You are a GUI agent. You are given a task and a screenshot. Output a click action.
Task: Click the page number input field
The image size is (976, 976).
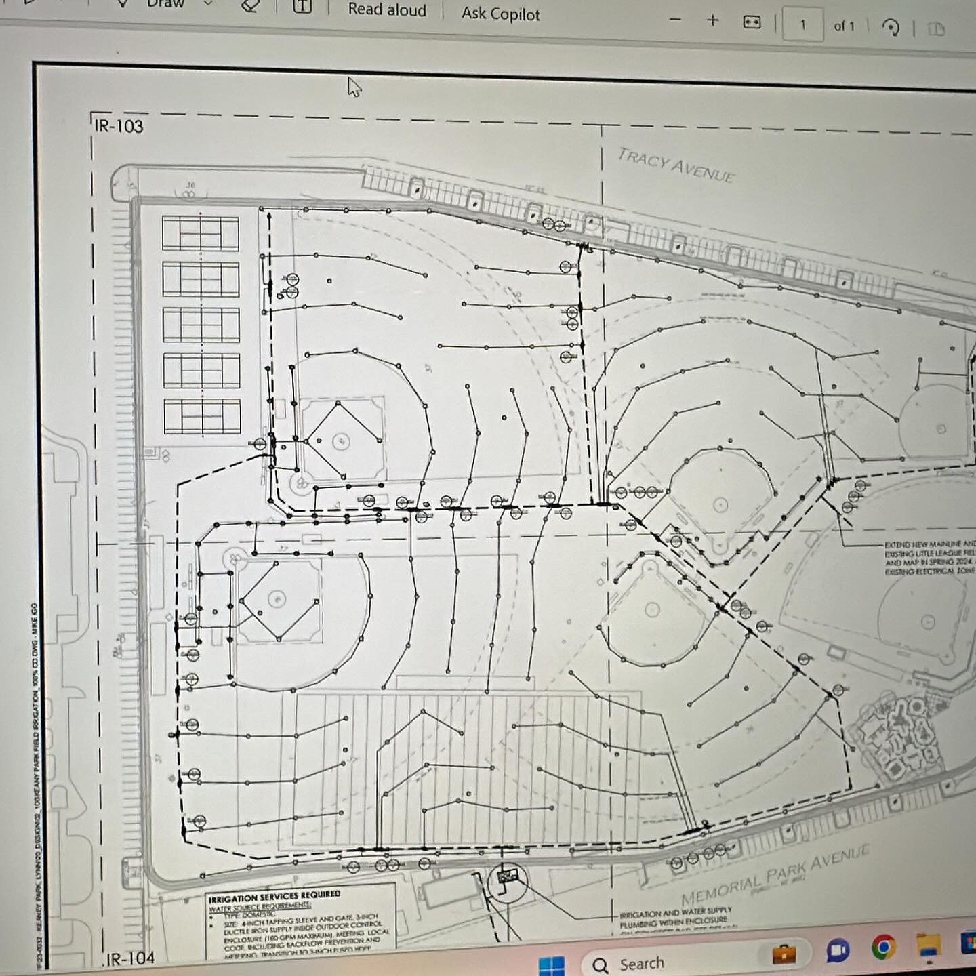click(x=803, y=25)
